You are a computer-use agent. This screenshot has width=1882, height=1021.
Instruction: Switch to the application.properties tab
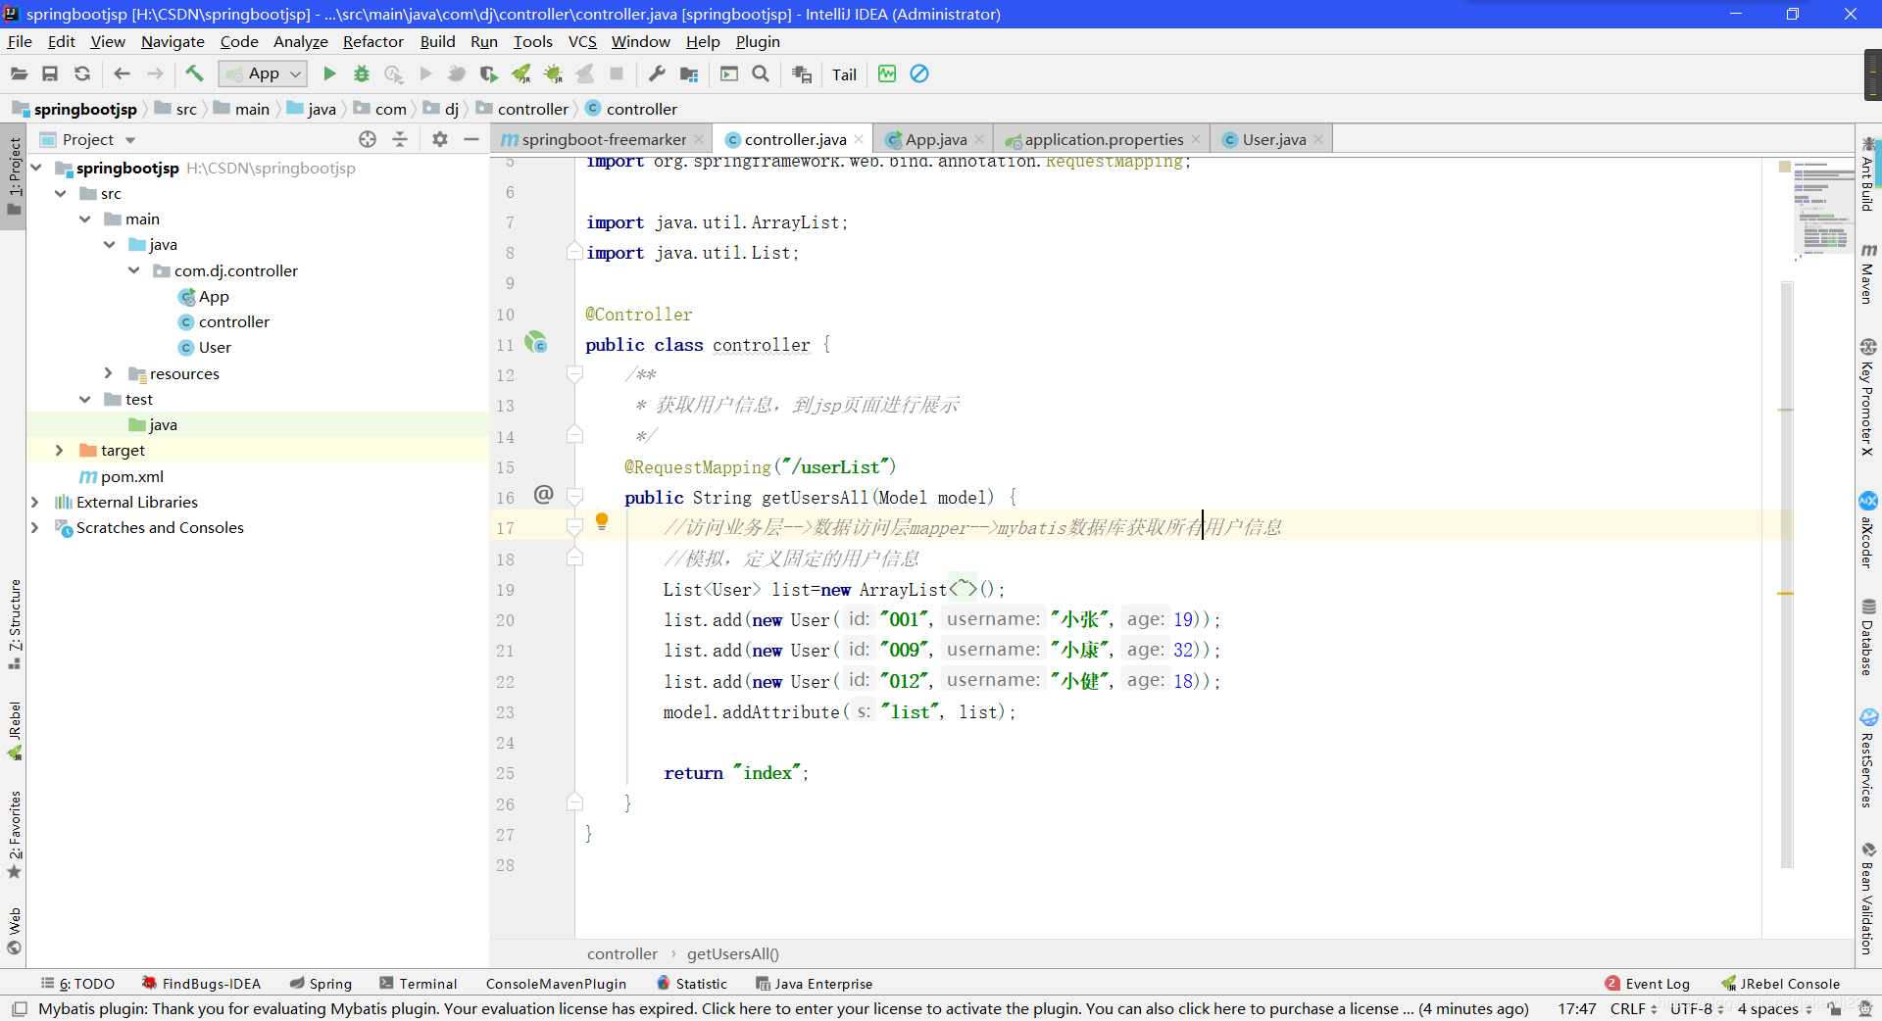[1104, 139]
